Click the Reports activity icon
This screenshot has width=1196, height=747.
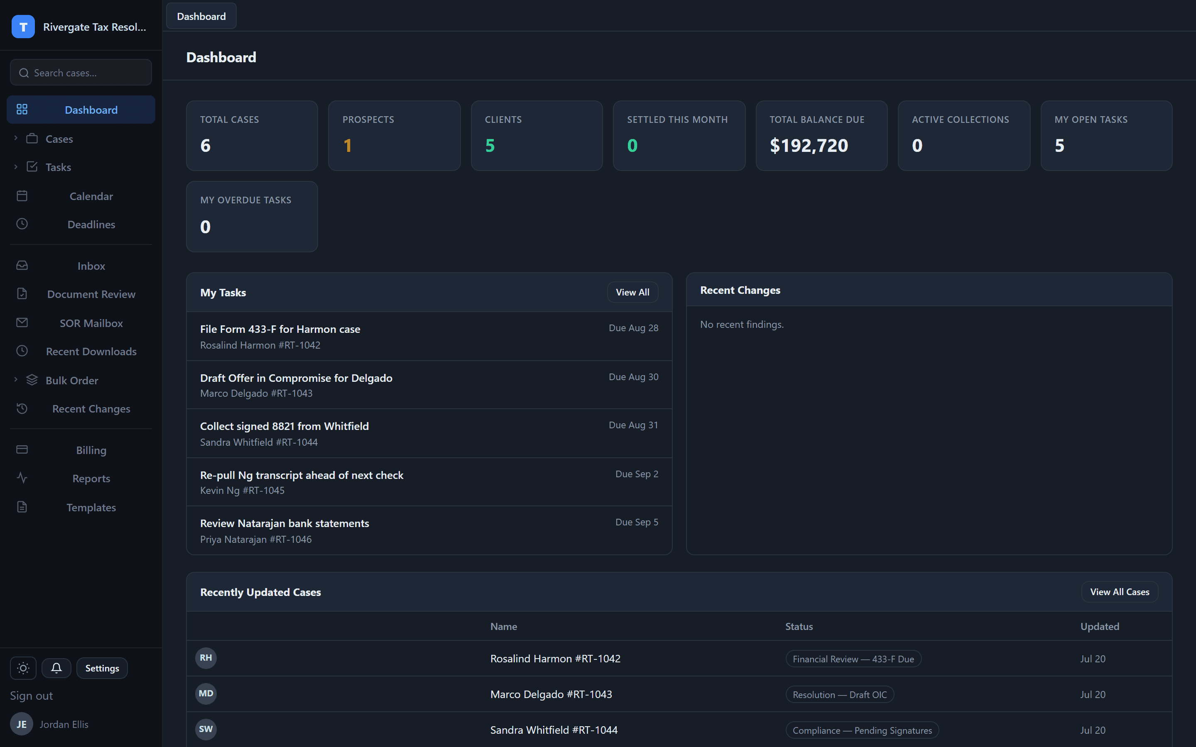(22, 478)
